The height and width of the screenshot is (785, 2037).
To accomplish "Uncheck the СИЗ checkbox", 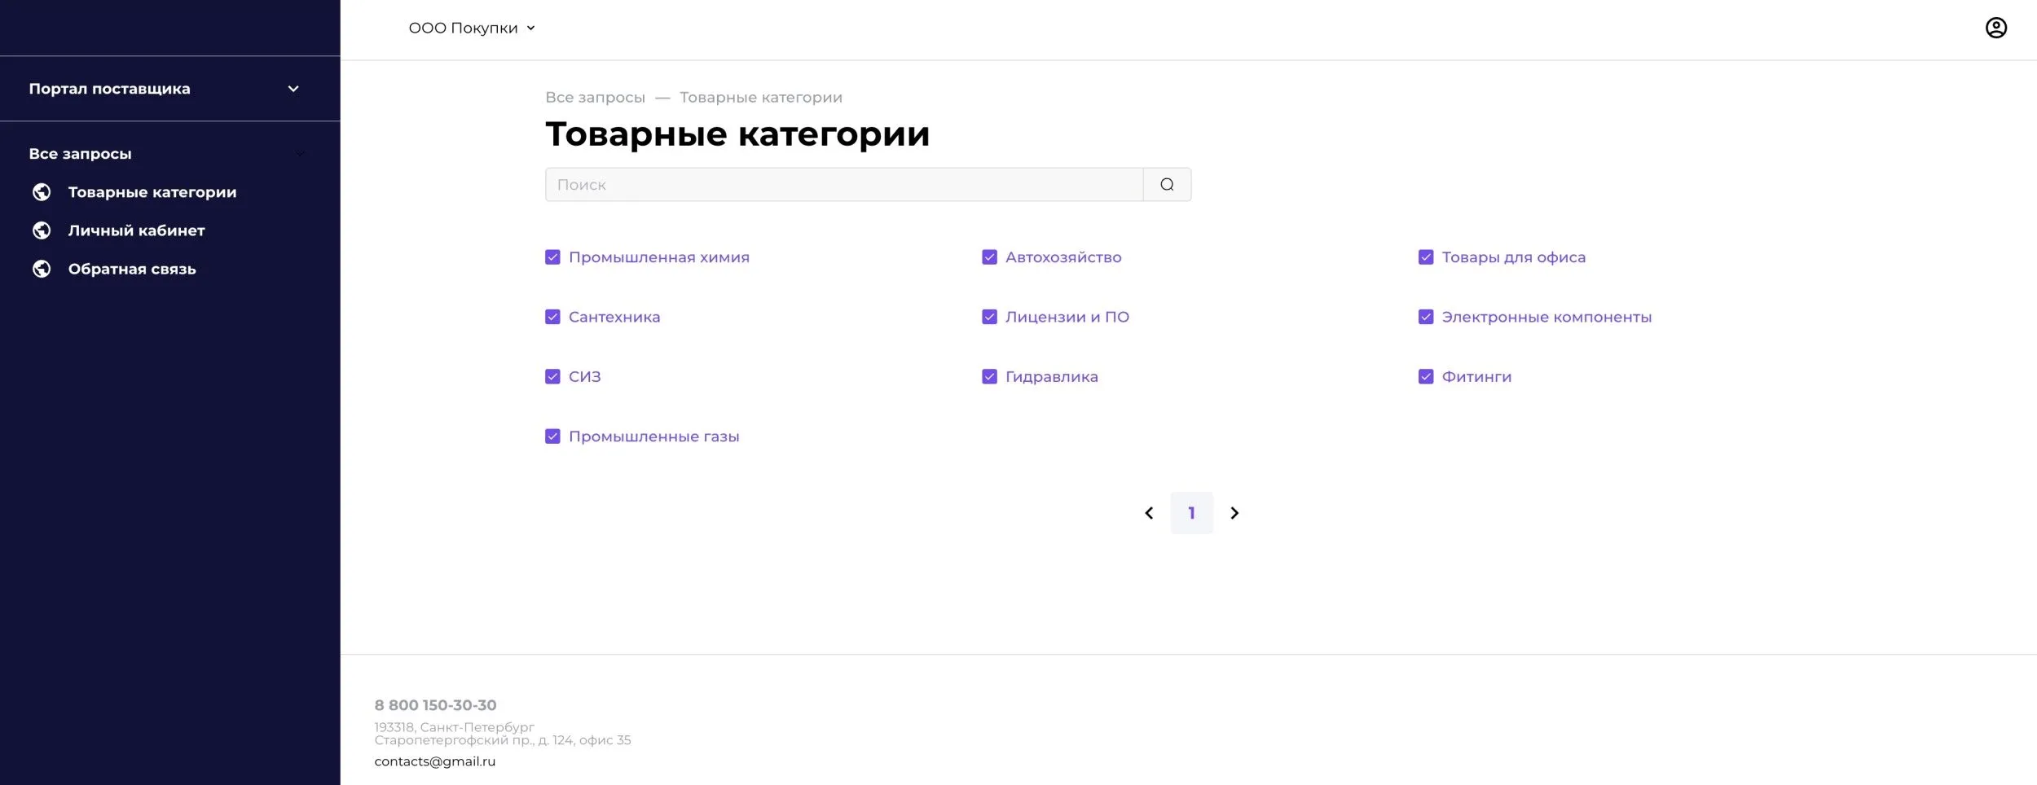I will [552, 376].
